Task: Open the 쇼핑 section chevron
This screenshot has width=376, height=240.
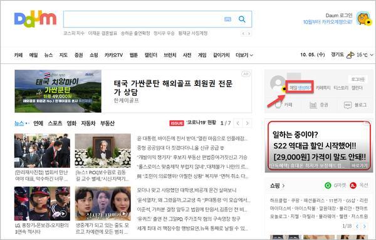Action: tap(283, 185)
